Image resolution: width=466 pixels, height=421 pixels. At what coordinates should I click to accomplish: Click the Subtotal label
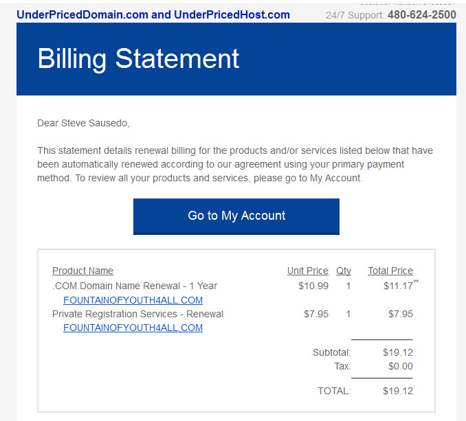pyautogui.click(x=332, y=352)
